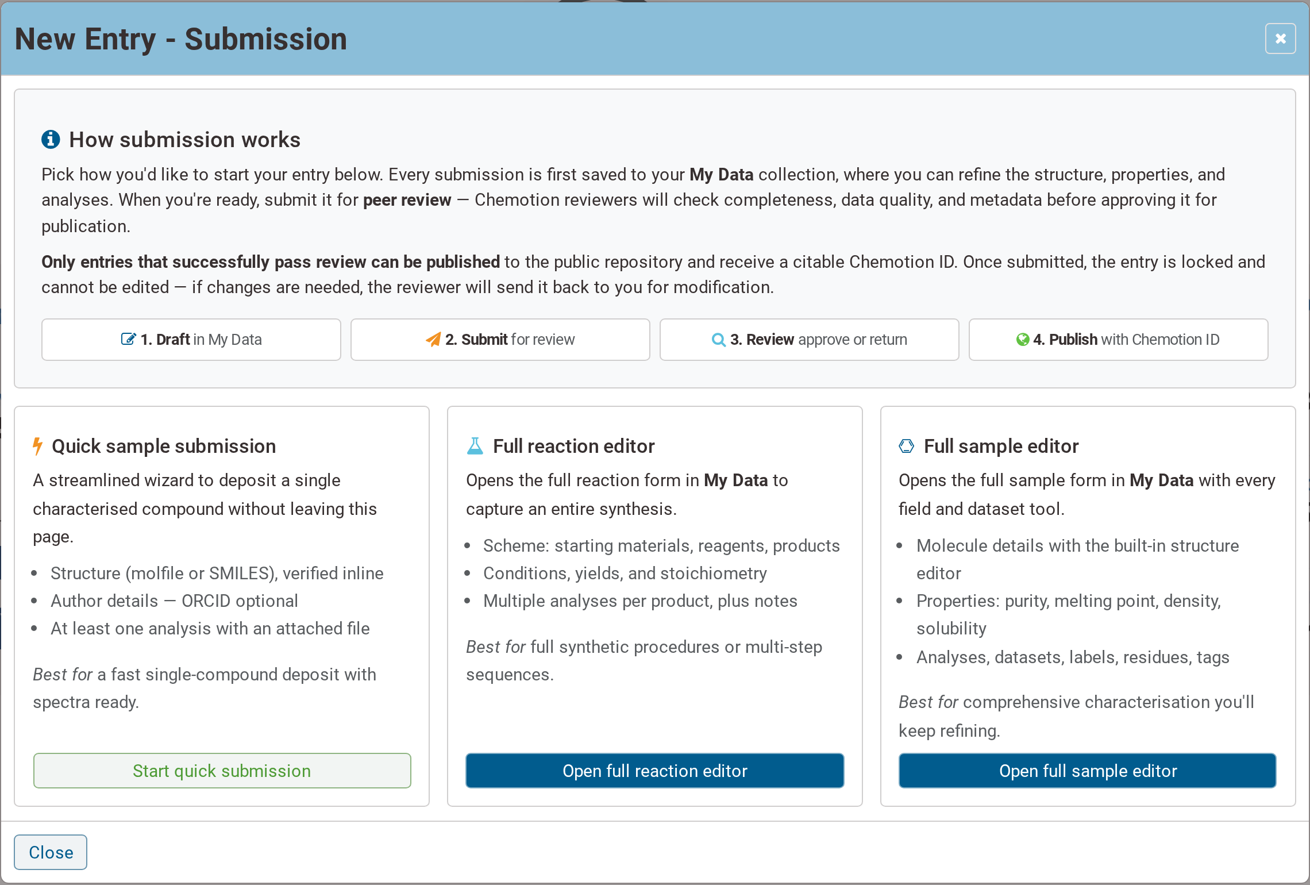The image size is (1310, 885).
Task: Select step 3 Review approve or return
Action: click(x=809, y=340)
